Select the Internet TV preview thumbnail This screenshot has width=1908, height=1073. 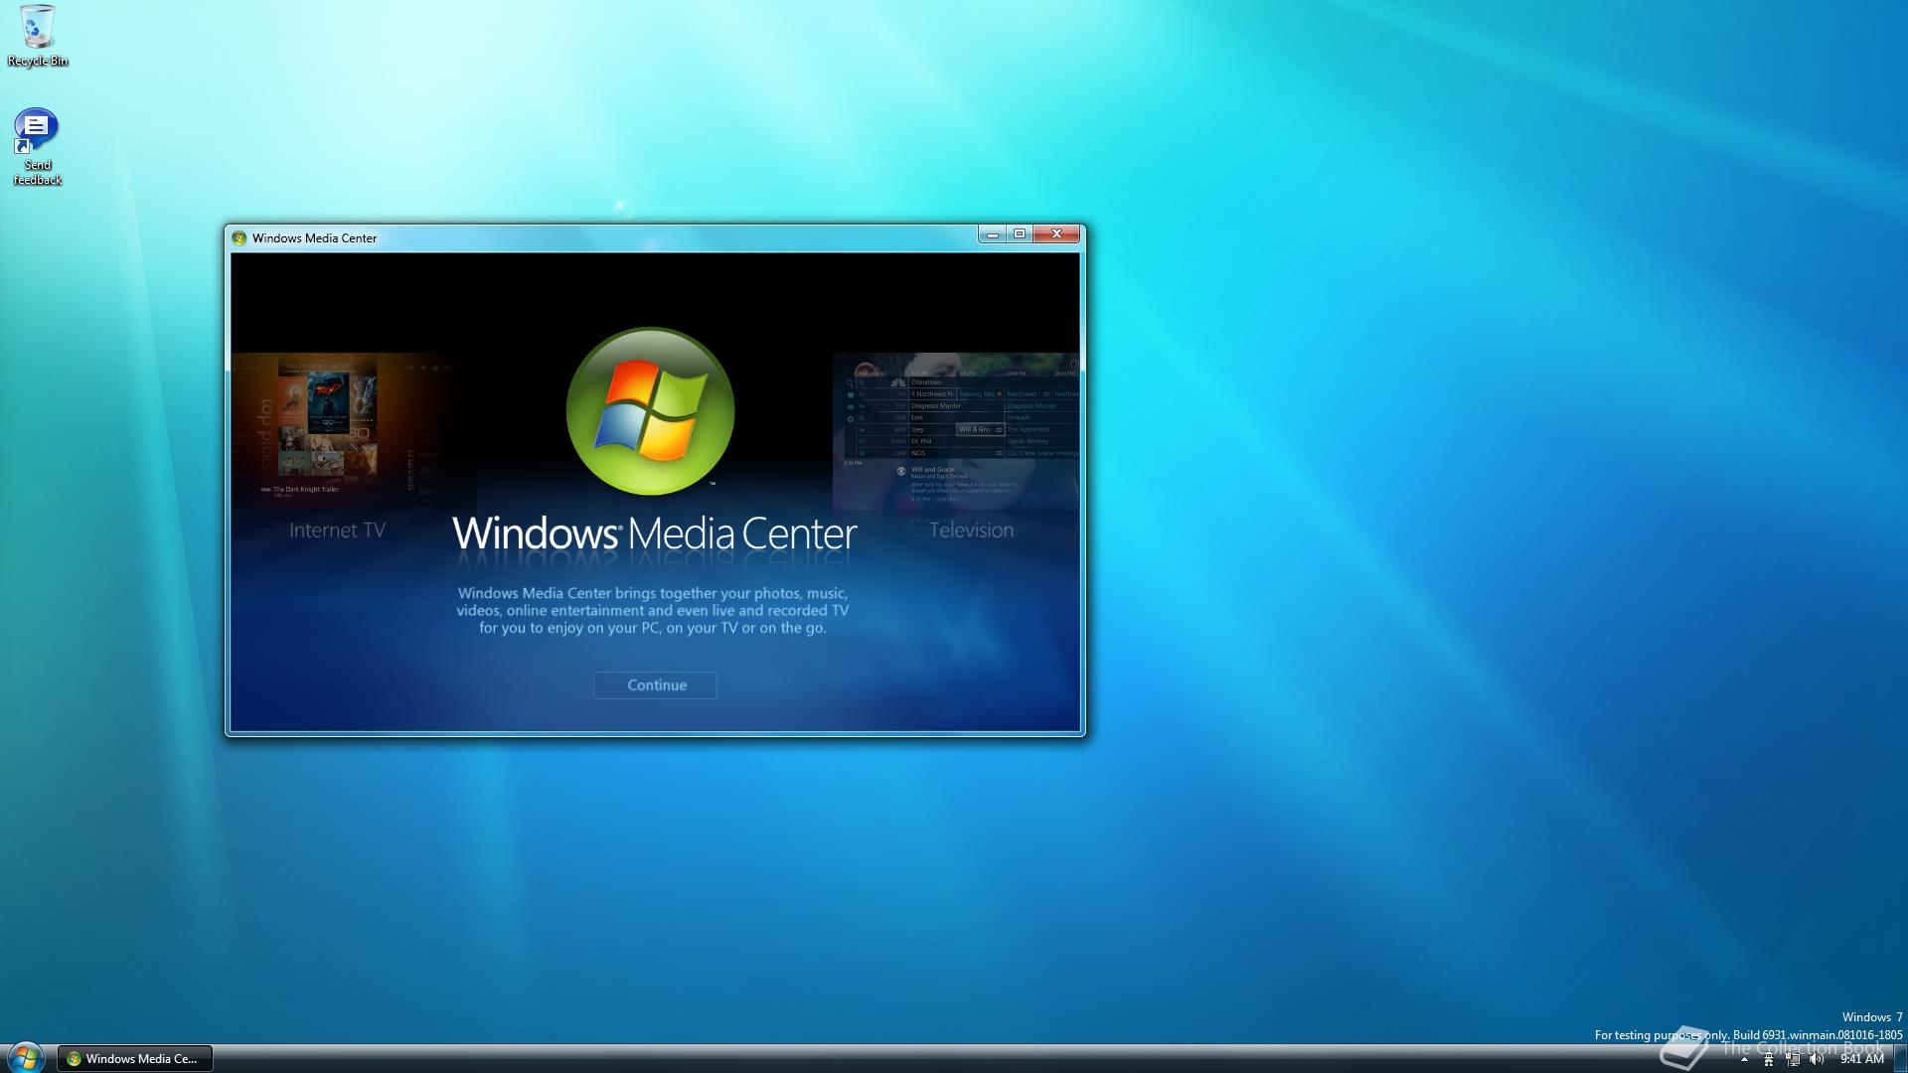pyautogui.click(x=354, y=431)
